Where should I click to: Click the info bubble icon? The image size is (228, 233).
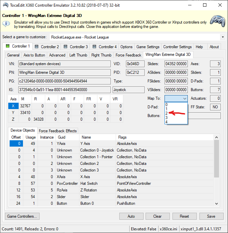(x=6, y=24)
